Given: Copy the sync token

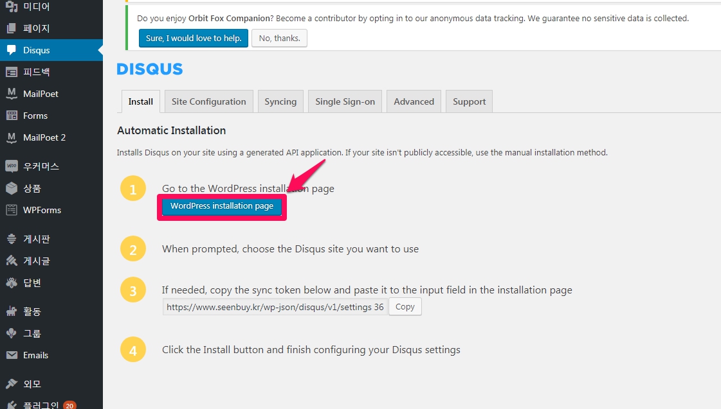Looking at the screenshot, I should point(405,307).
